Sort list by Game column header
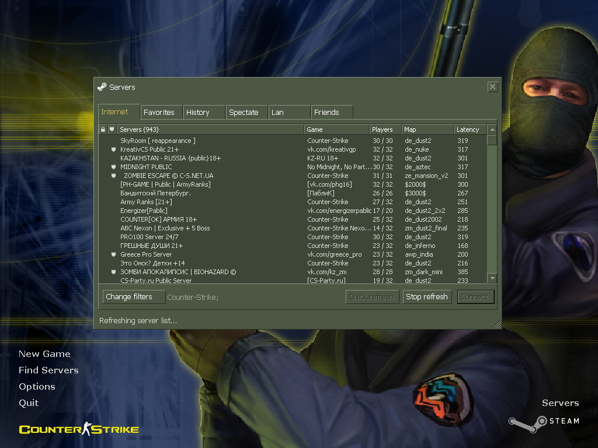598x448 pixels. point(337,129)
